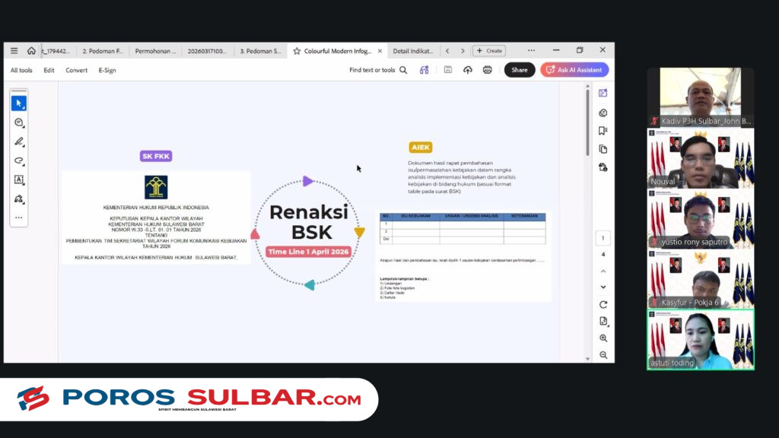Image resolution: width=779 pixels, height=438 pixels.
Task: Upload file with the cloud icon
Action: coord(468,70)
